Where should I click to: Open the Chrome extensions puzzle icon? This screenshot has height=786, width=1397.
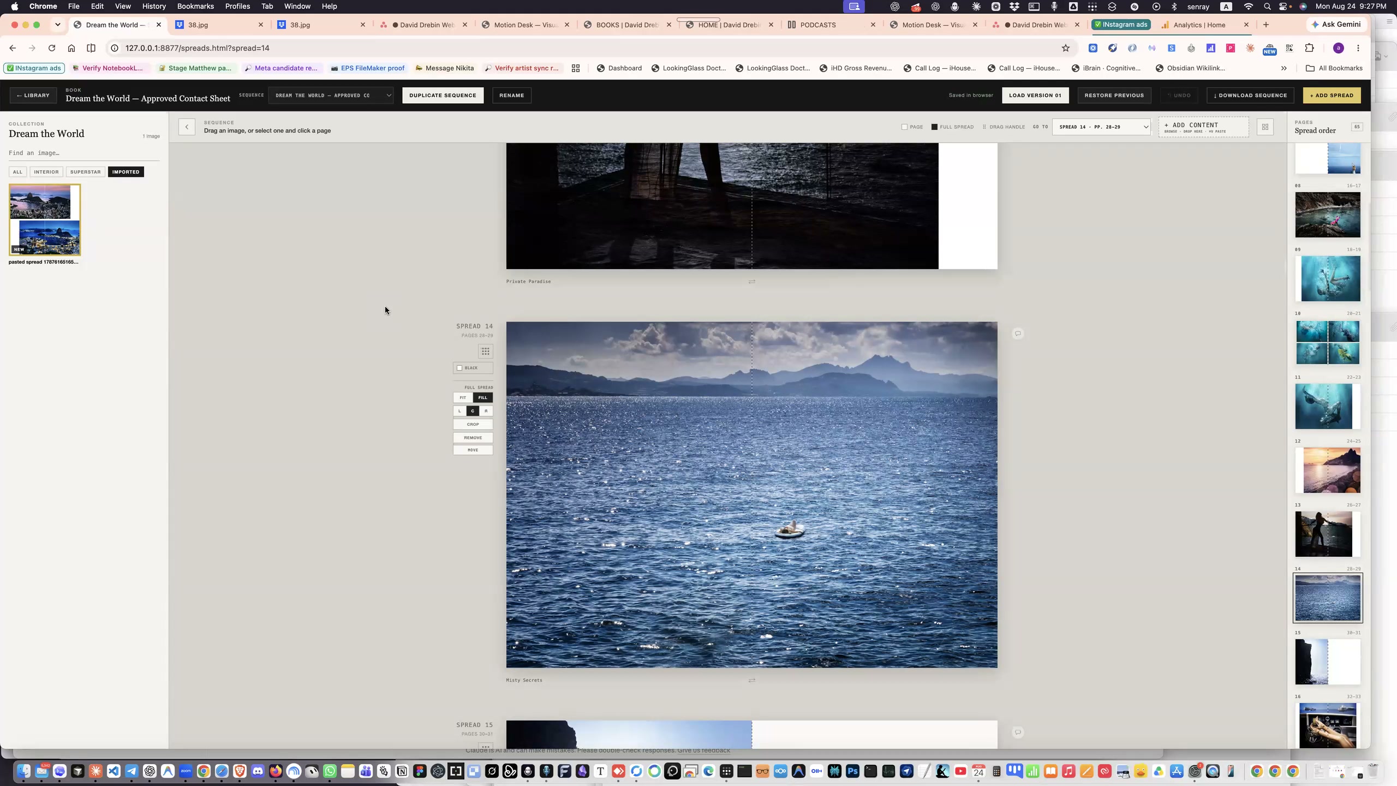tap(1309, 48)
